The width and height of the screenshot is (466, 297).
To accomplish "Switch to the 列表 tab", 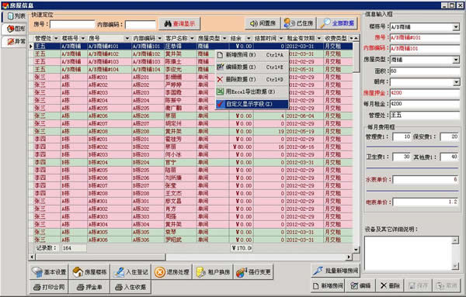I will pyautogui.click(x=15, y=16).
